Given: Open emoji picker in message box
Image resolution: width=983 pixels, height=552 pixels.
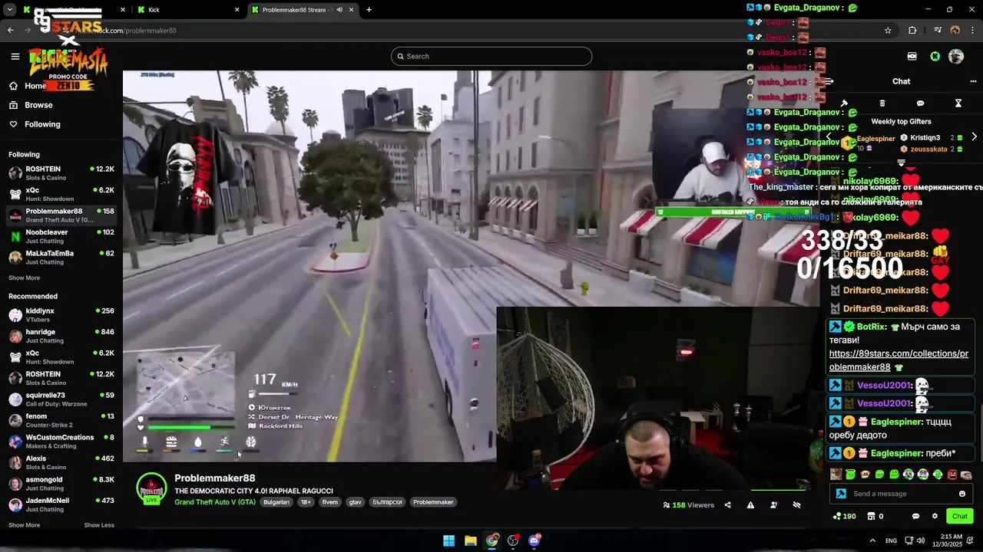Looking at the screenshot, I should click(x=962, y=494).
